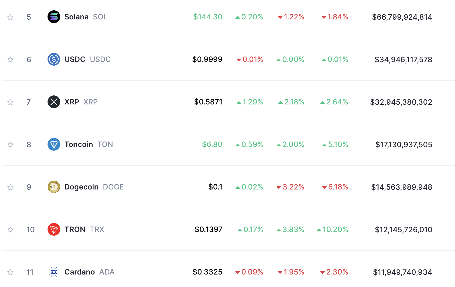
Task: Open the Dogecoin name link
Action: click(81, 187)
